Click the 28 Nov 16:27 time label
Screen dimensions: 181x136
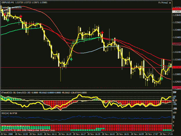[79, 134]
